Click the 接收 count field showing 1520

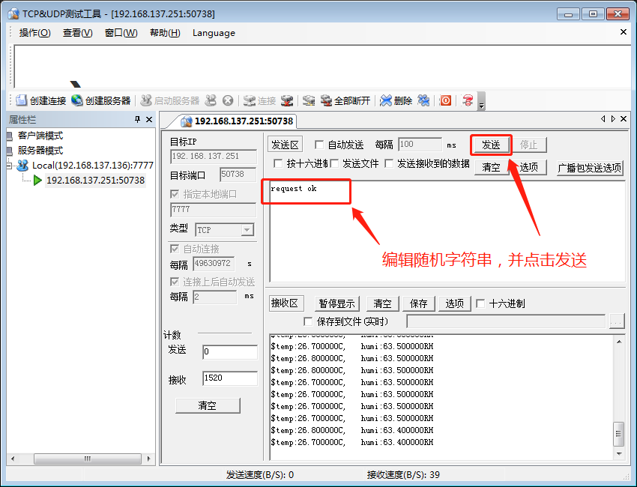point(230,378)
